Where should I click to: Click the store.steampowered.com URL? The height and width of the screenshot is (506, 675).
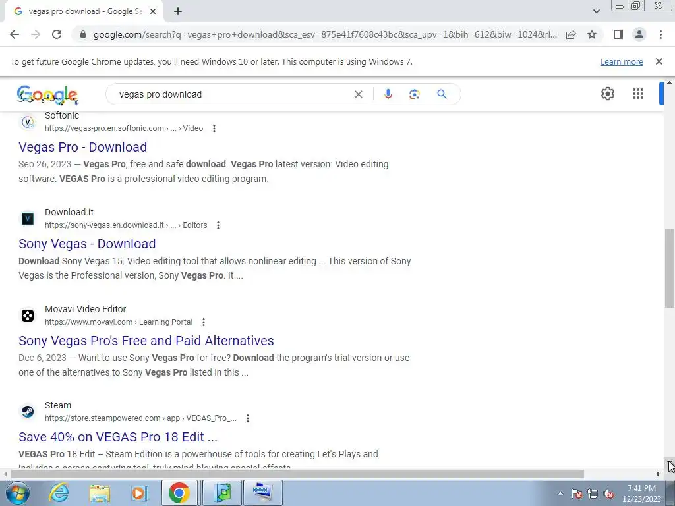pos(141,418)
